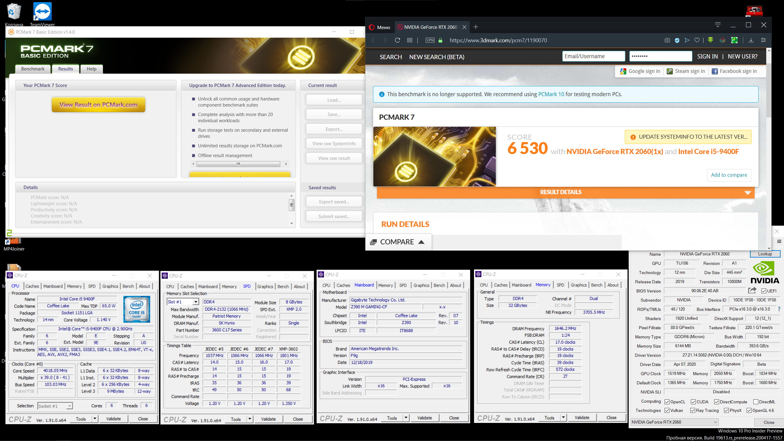Toggle the Ray Tracing checkbox
784x441 pixels.
693,410
